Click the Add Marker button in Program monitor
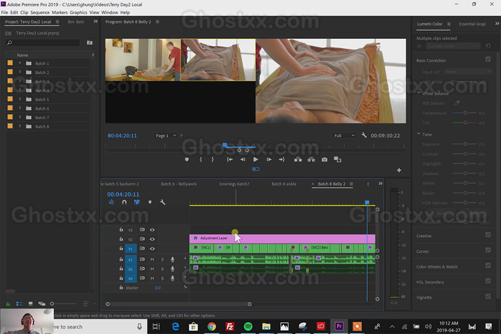Image resolution: width=501 pixels, height=334 pixels. pos(187,159)
